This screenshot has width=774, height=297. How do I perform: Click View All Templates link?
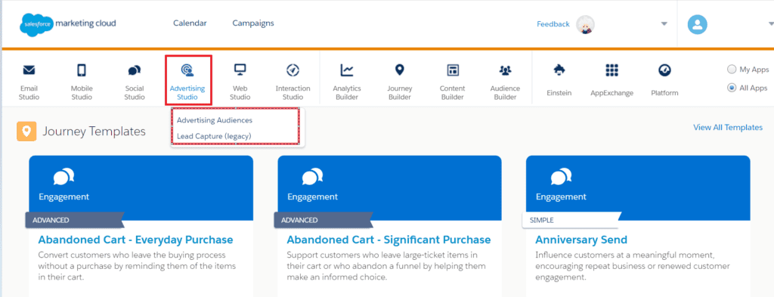point(728,127)
